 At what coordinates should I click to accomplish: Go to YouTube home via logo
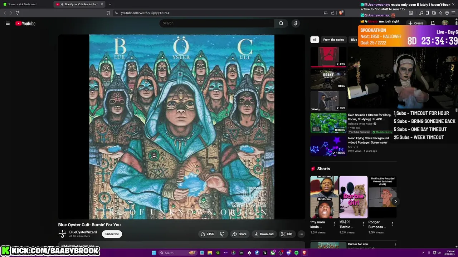pyautogui.click(x=25, y=24)
